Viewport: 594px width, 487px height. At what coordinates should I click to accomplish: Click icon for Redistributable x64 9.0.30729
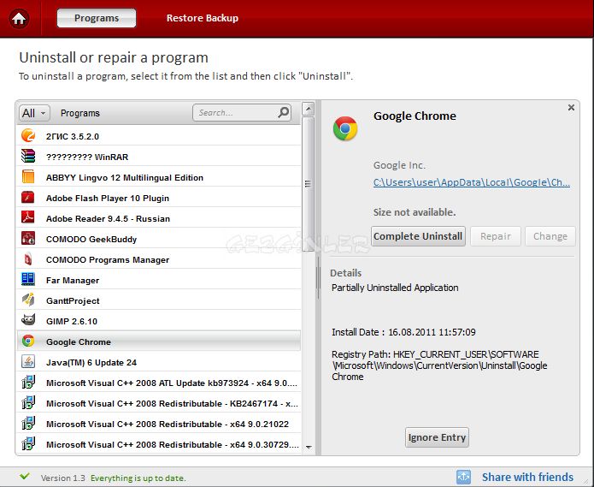click(28, 443)
